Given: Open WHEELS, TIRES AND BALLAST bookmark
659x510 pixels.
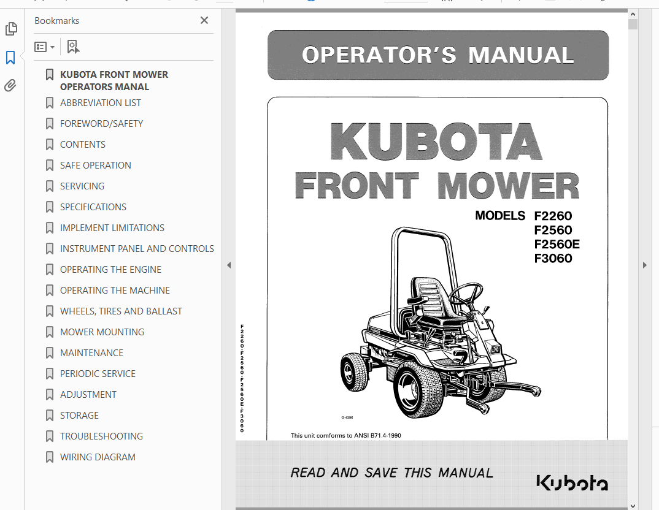Looking at the screenshot, I should pyautogui.click(x=121, y=311).
